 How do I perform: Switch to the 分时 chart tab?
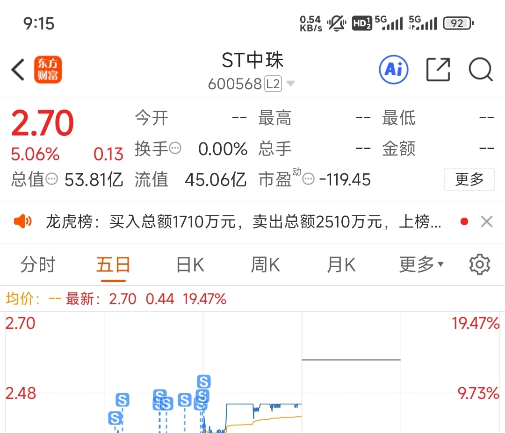(x=38, y=265)
